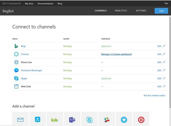Open the Tim user account menu
The height and width of the screenshot is (126, 171).
click(166, 3)
